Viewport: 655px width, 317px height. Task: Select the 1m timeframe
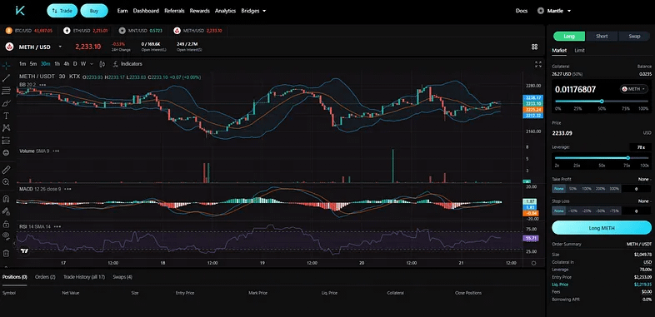pos(22,64)
